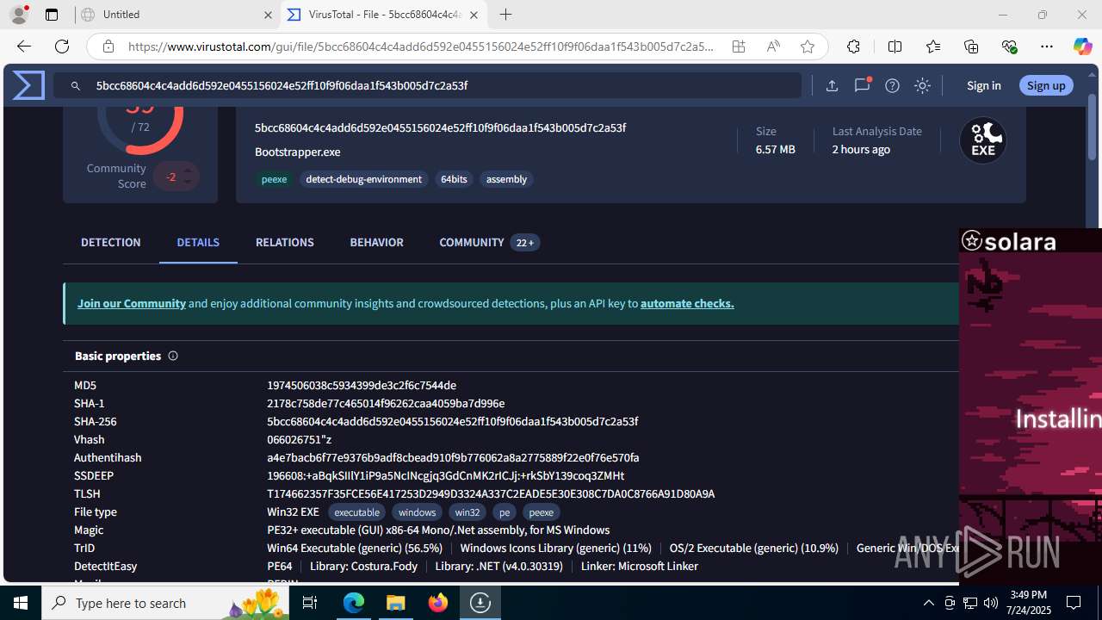Screen dimensions: 1102x620
Task: Select the VirusTotal File tab
Action: (383, 15)
